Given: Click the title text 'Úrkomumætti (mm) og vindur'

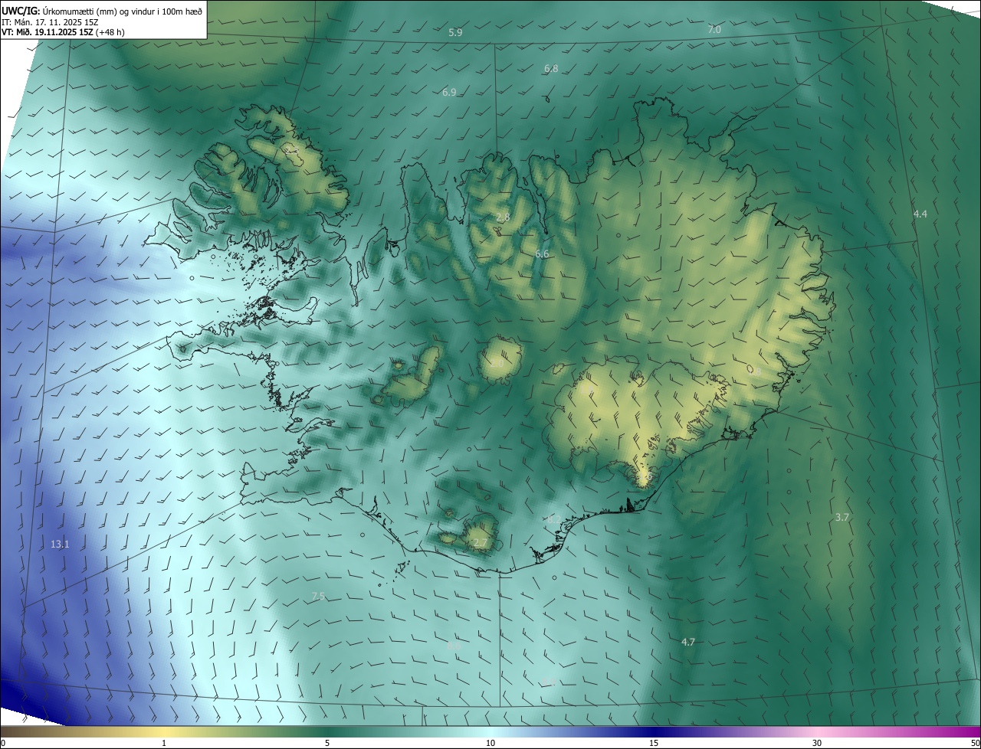Looking at the screenshot, I should [x=100, y=11].
